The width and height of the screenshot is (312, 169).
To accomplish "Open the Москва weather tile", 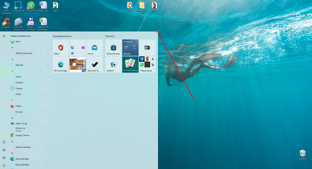I will tap(130, 48).
